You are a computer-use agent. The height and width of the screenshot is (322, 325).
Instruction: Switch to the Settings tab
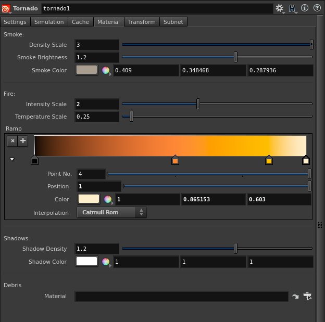(15, 22)
